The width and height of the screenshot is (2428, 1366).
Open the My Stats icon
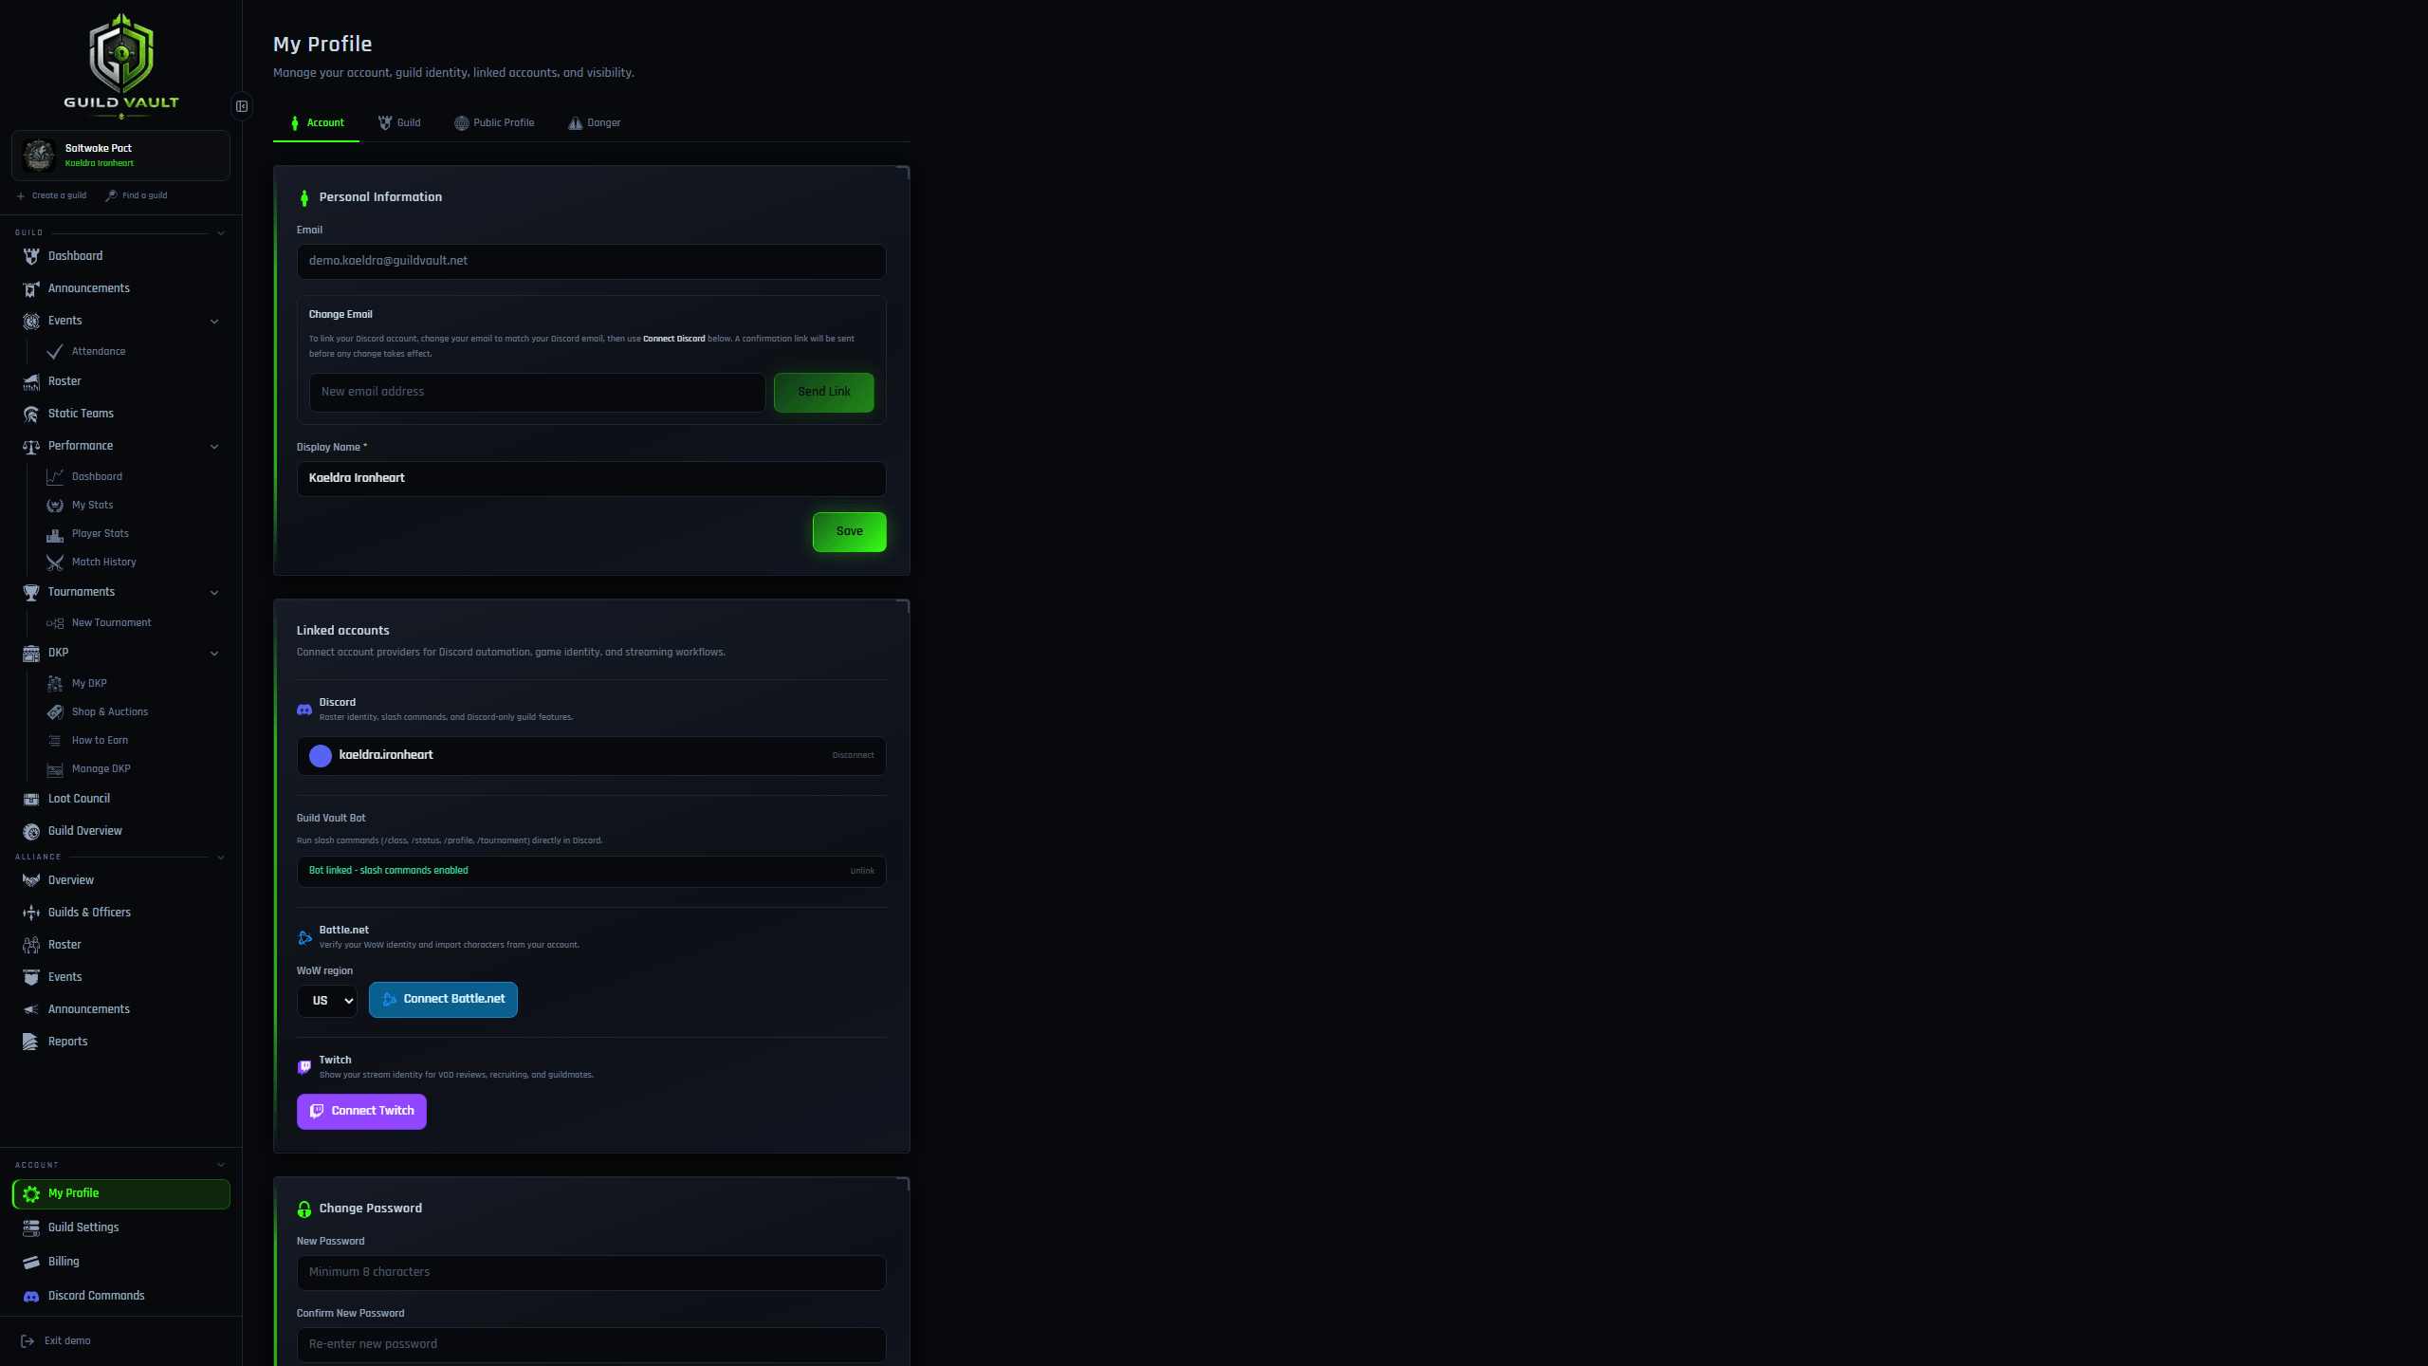55,506
